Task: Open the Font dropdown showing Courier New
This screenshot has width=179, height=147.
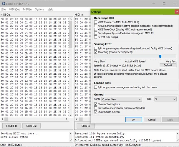Action: [122, 99]
